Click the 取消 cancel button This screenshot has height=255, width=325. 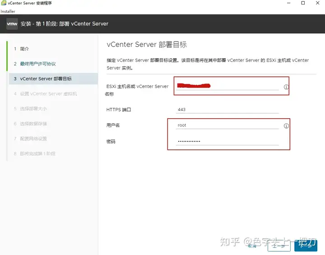pyautogui.click(x=252, y=246)
